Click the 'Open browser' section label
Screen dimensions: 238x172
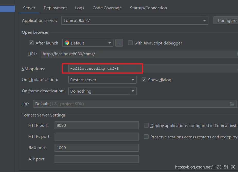[35, 32]
